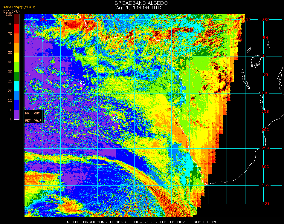284x224 pixels.
Task: Click the 30E longitude label
Action: click(x=247, y=20)
